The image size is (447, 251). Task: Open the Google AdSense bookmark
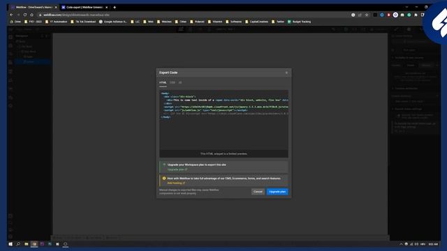coord(113,22)
